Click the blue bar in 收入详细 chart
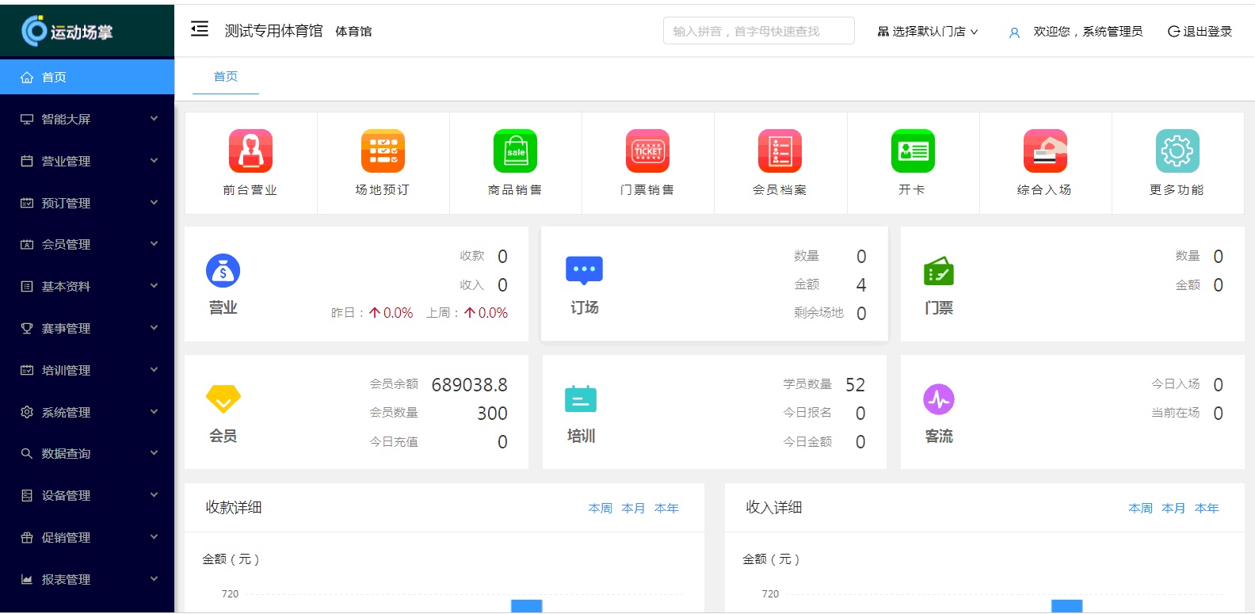Screen dimensions: 1255x614 click(1067, 606)
